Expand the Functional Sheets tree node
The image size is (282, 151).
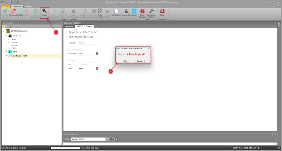6,56
